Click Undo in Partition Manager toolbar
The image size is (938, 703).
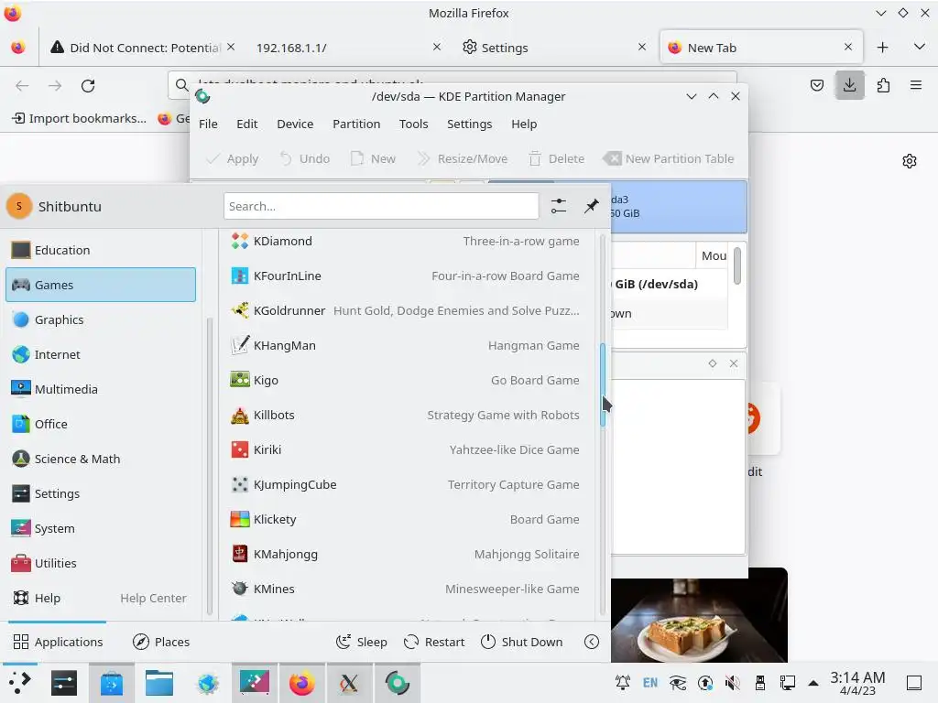pyautogui.click(x=305, y=158)
